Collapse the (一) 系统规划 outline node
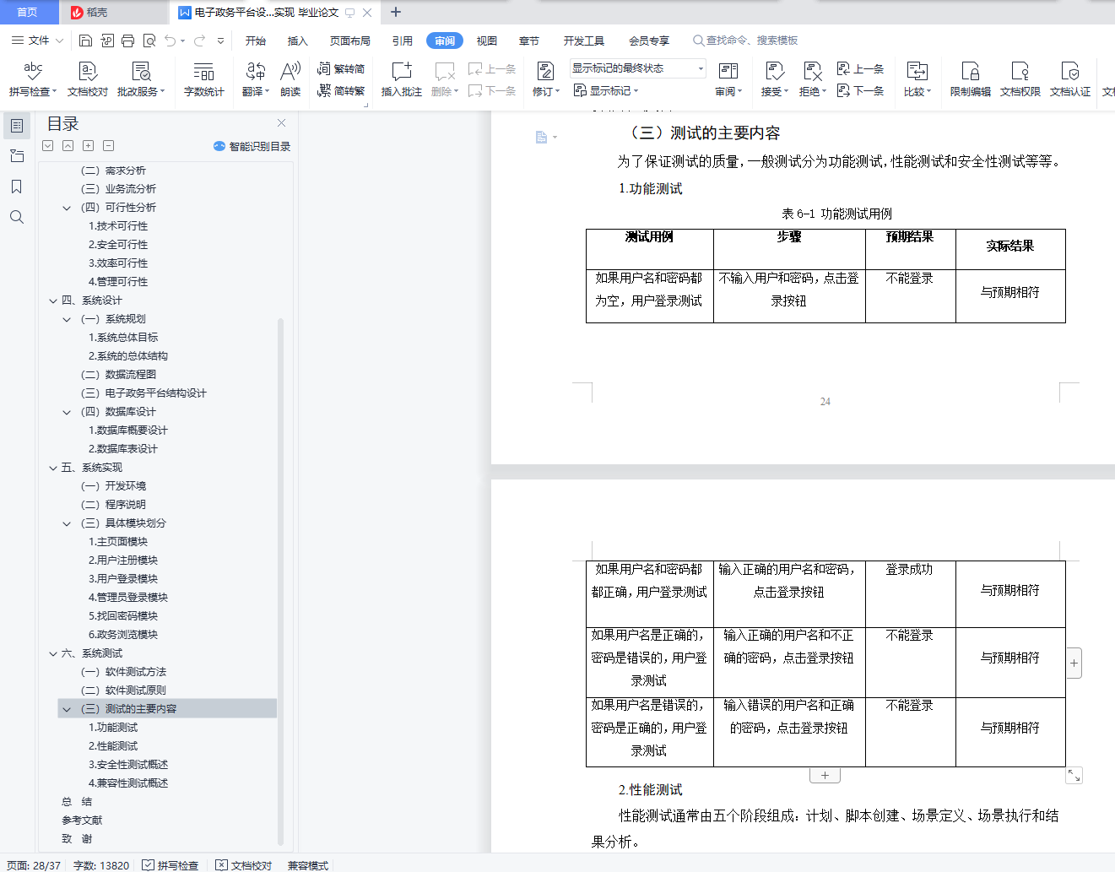This screenshot has width=1115, height=872. point(67,319)
